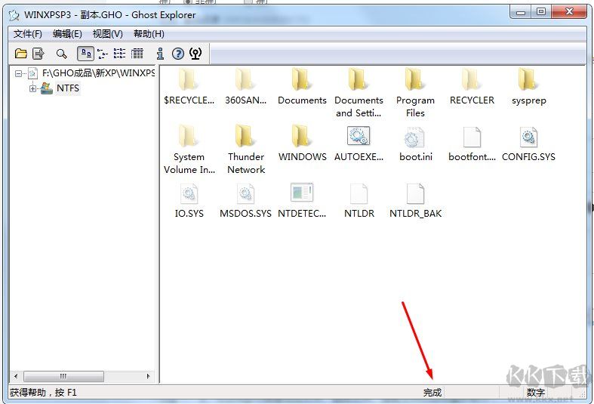
Task: Switch to small icons view
Action: [x=103, y=54]
